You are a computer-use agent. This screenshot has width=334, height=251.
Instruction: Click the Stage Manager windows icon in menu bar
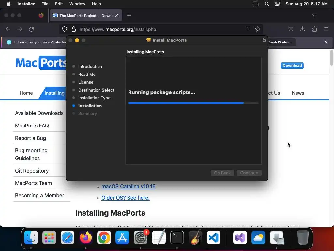(x=256, y=4)
